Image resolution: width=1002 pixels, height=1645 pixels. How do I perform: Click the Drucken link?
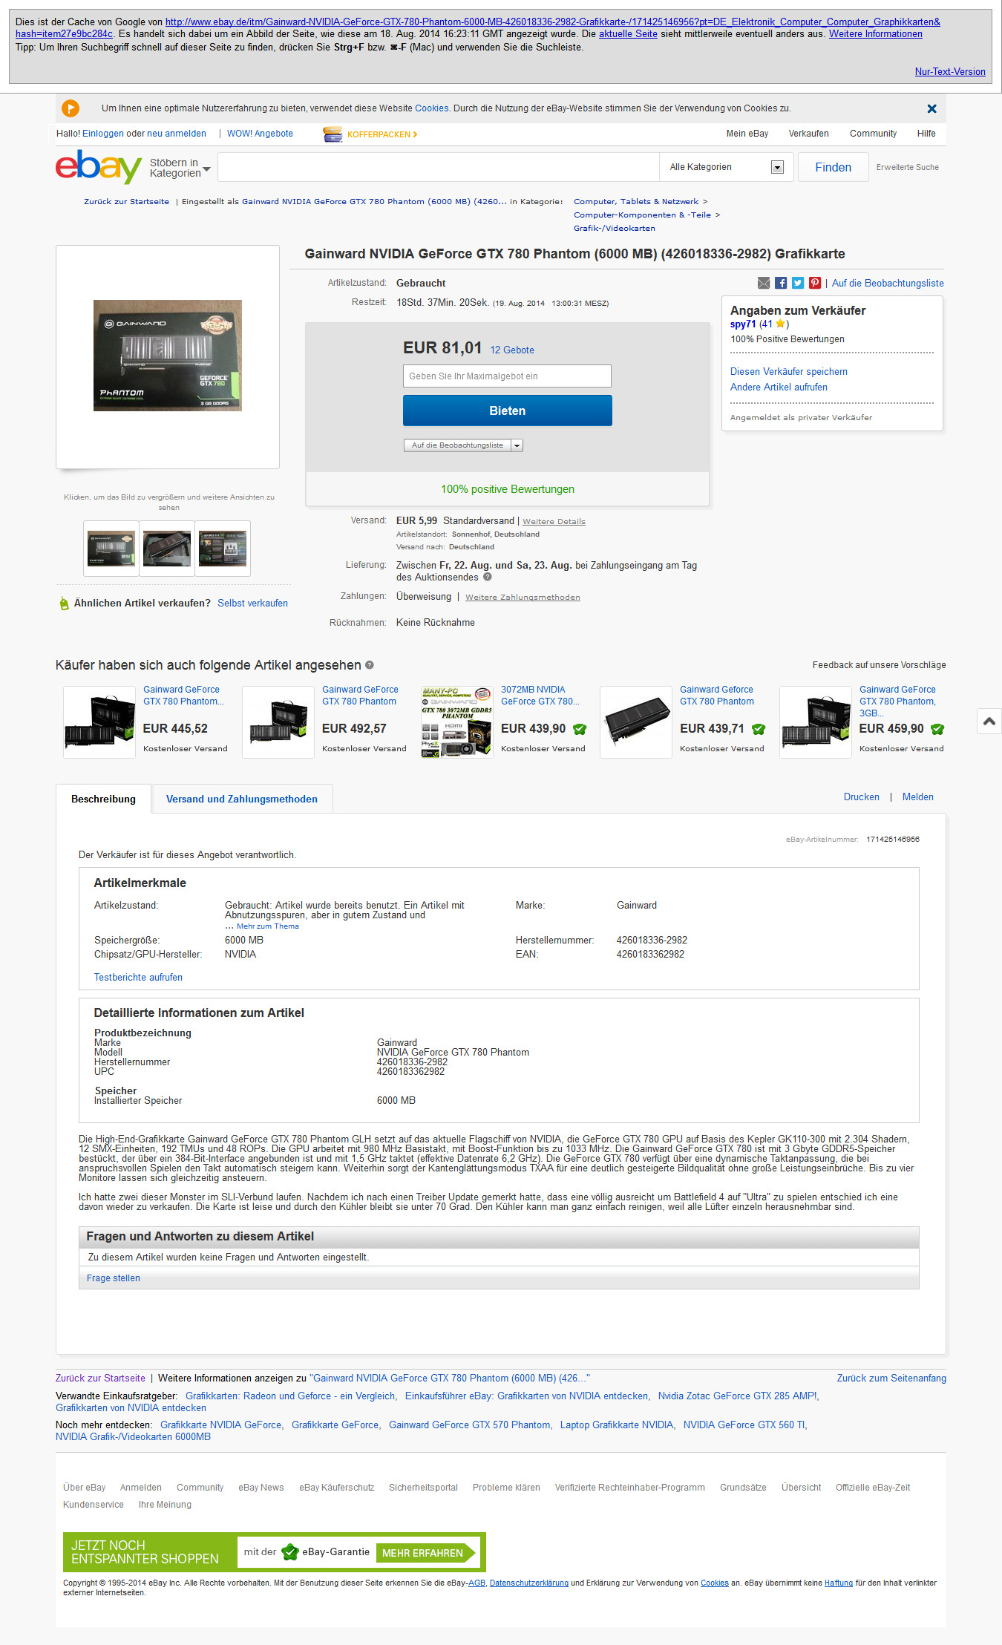tap(861, 797)
